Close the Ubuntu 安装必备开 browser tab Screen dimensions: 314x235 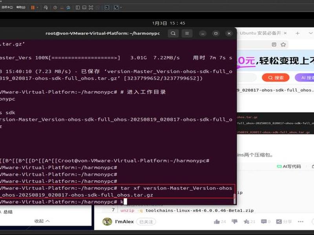[x=285, y=33]
